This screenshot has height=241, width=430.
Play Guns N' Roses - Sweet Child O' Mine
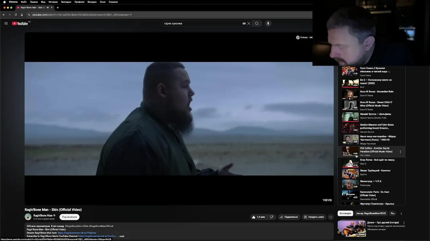pos(371,105)
